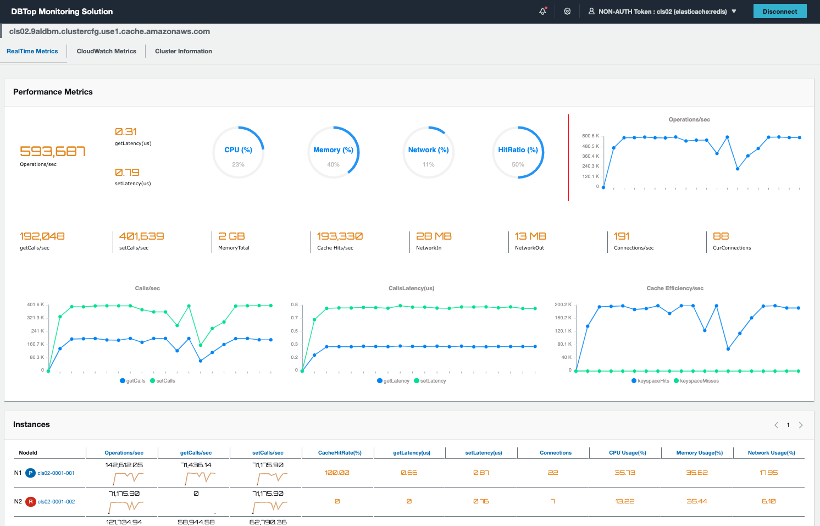This screenshot has width=820, height=526.
Task: Click the 0.31 getLatency value
Action: 126,132
